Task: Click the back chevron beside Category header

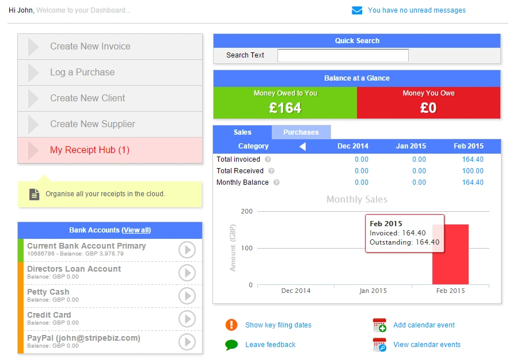Action: pos(301,146)
